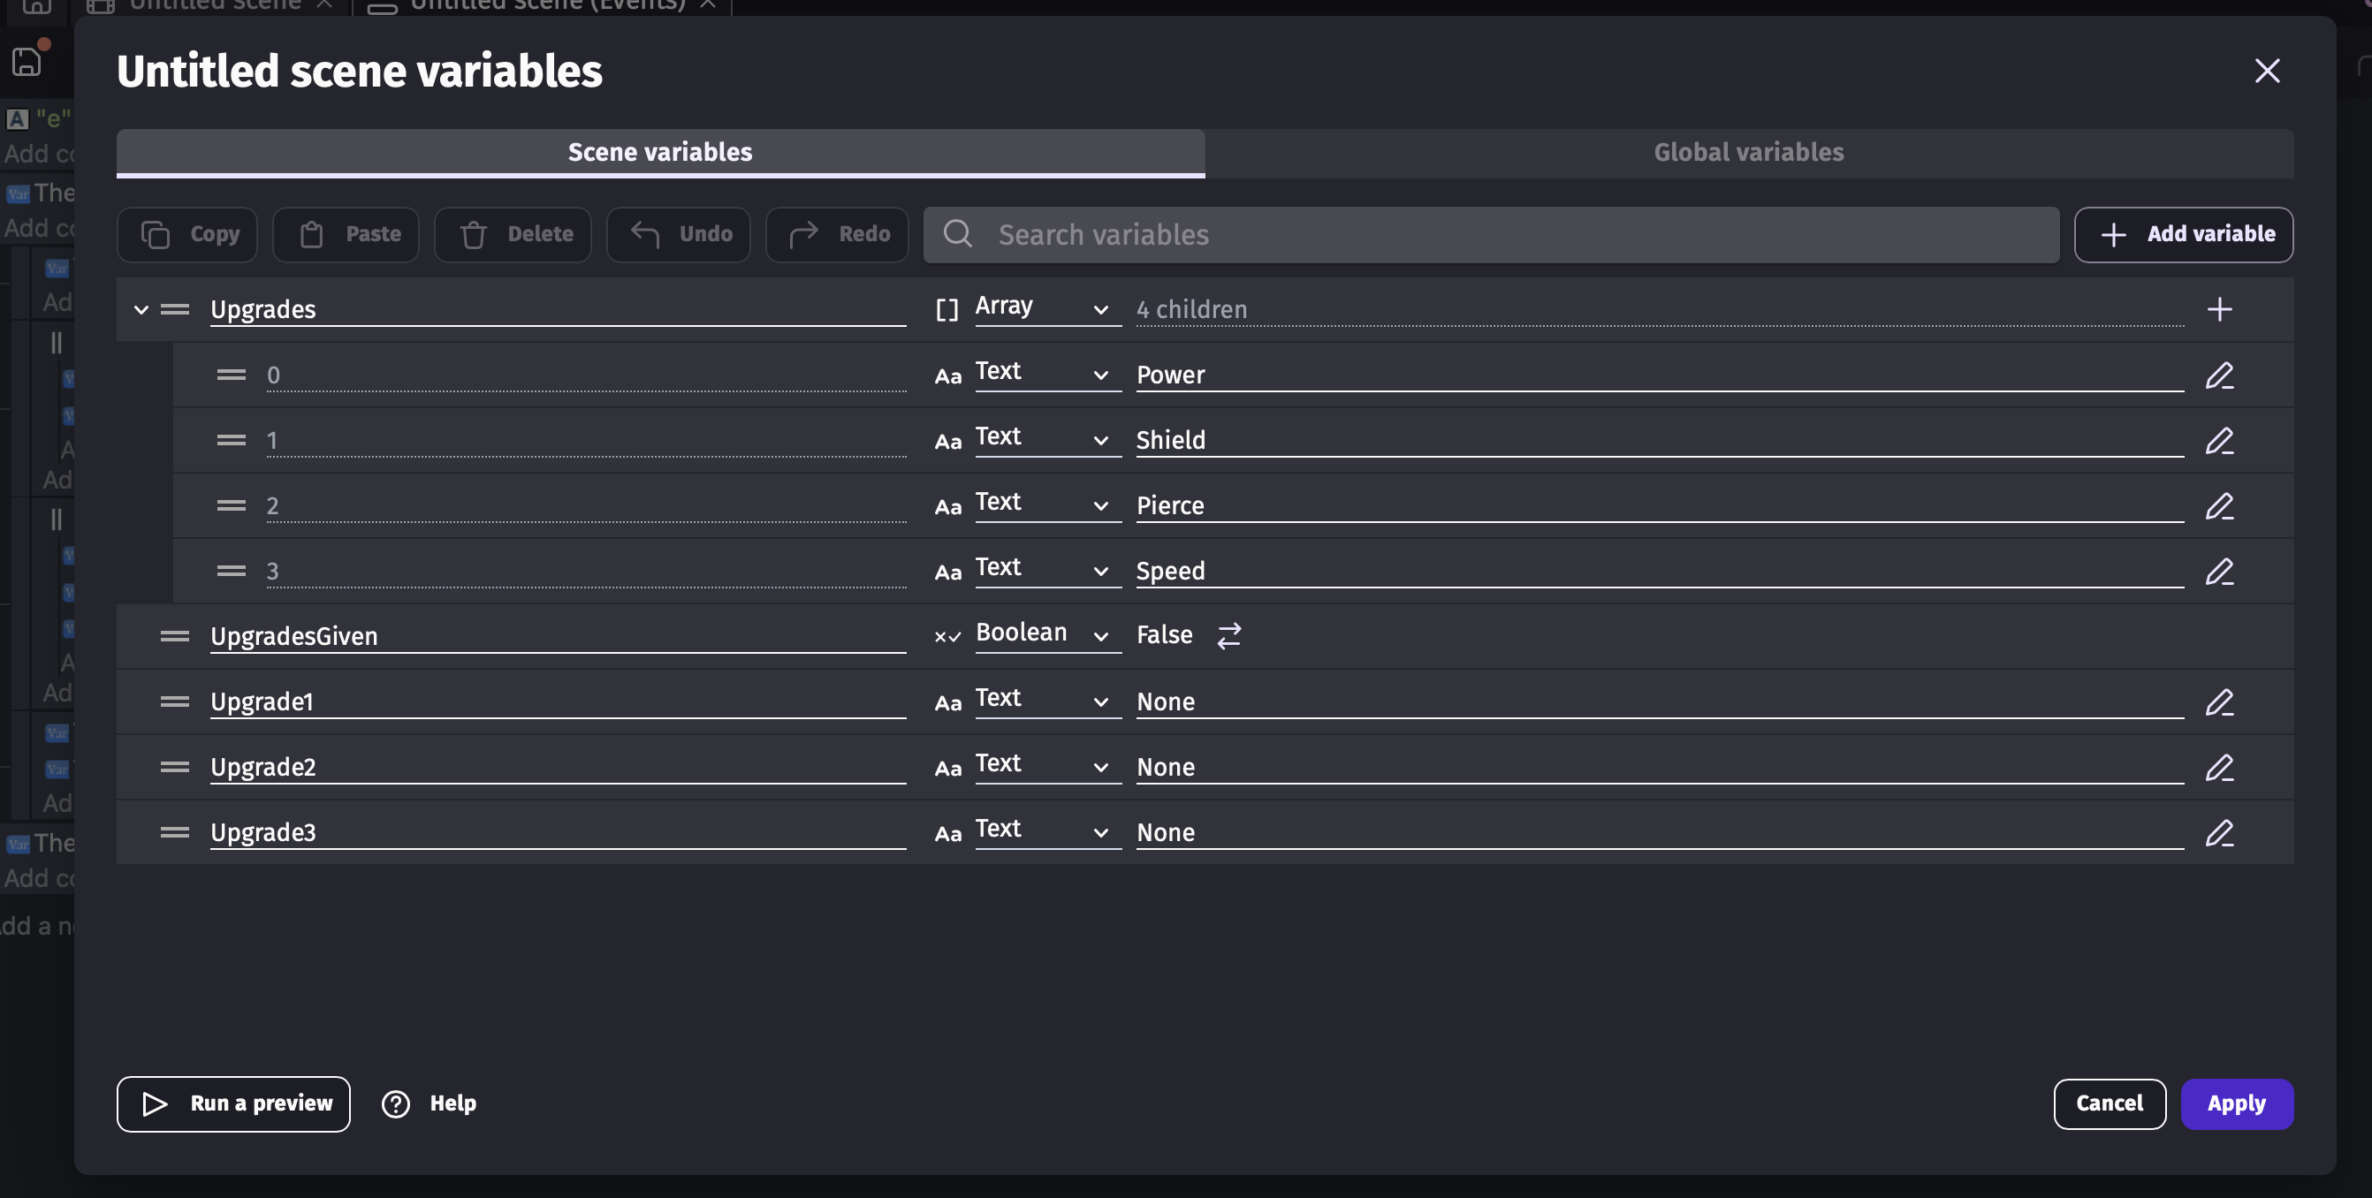This screenshot has width=2372, height=1198.
Task: Open Boolean type dropdown for UpgradesGiven
Action: [x=1045, y=634]
